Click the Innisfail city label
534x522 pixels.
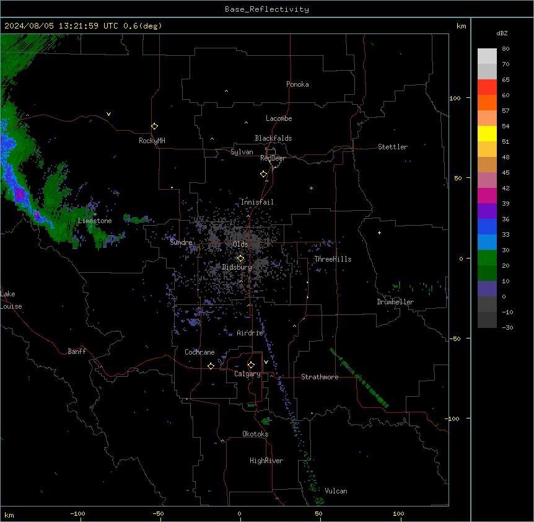pos(257,202)
